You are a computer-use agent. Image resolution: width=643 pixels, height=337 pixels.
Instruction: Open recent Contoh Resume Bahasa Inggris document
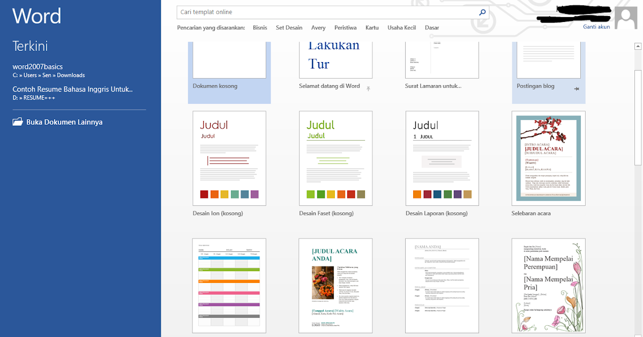(x=72, y=94)
